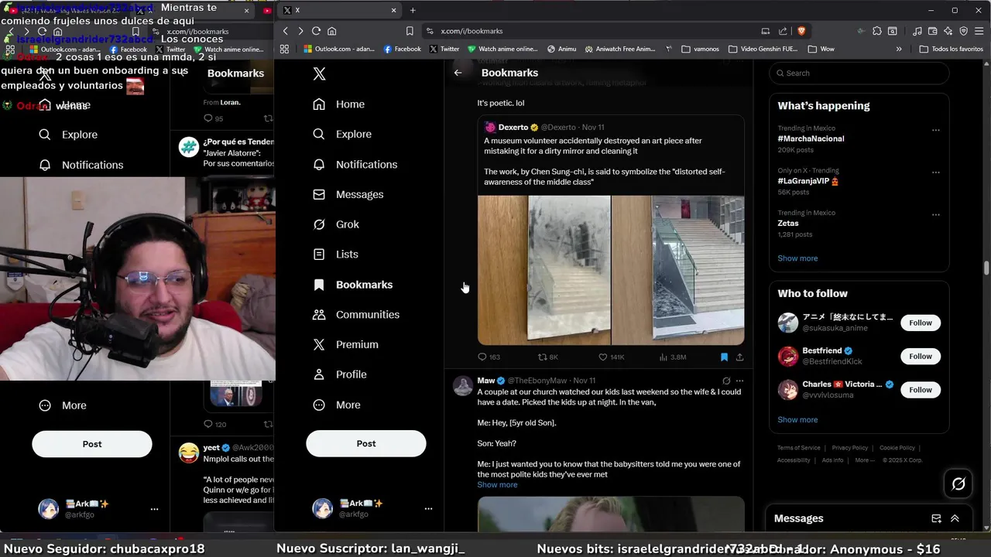Click the Dexerto account name in quote
This screenshot has height=557, width=991.
513,127
